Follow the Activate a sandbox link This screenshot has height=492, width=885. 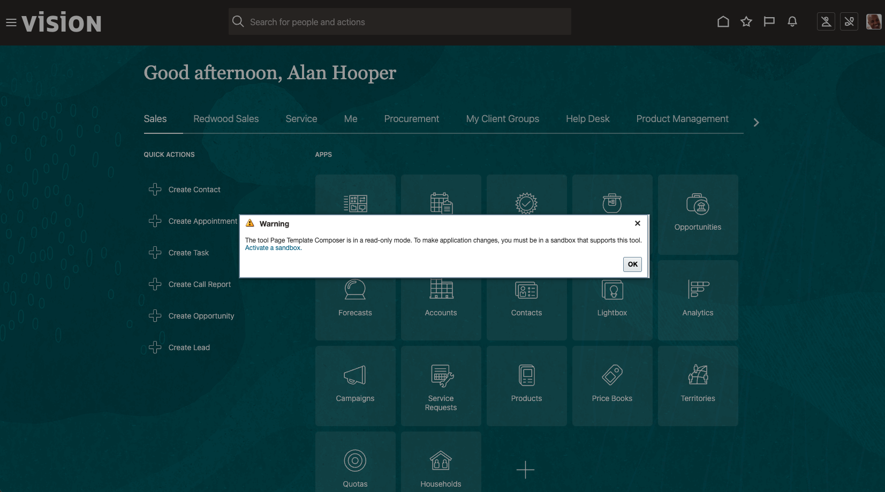click(273, 247)
